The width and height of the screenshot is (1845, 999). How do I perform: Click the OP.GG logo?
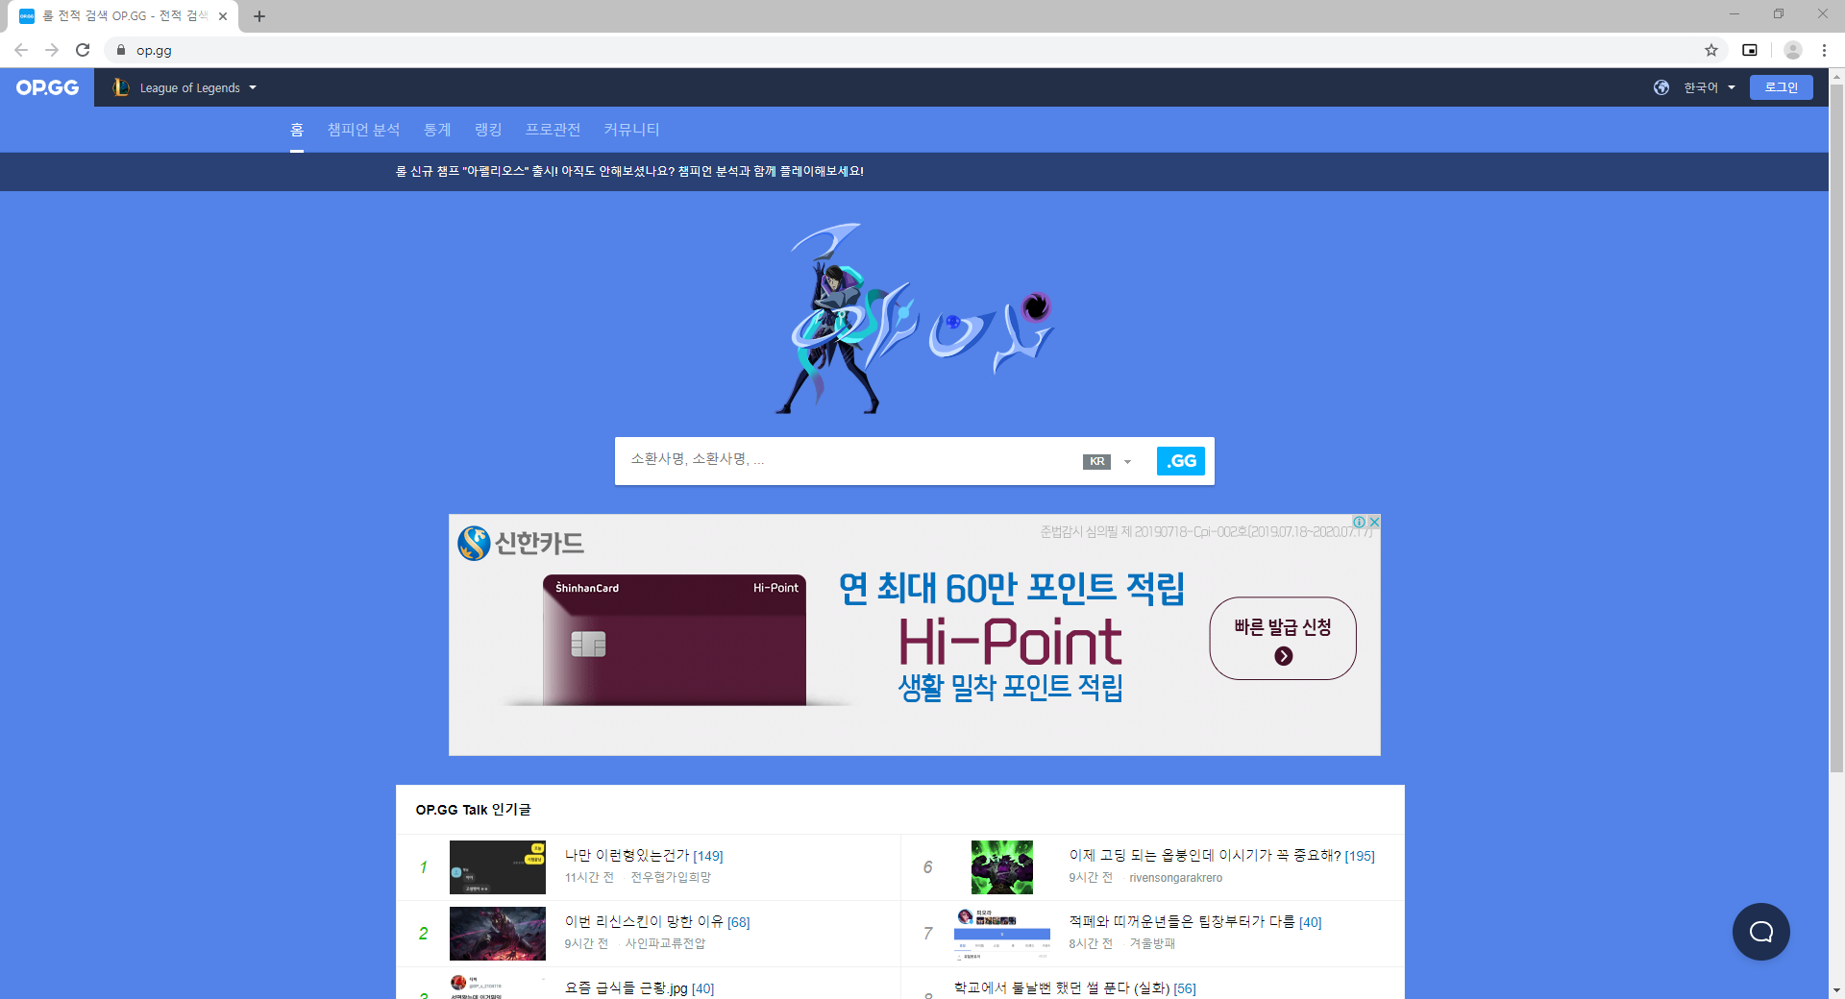[47, 87]
